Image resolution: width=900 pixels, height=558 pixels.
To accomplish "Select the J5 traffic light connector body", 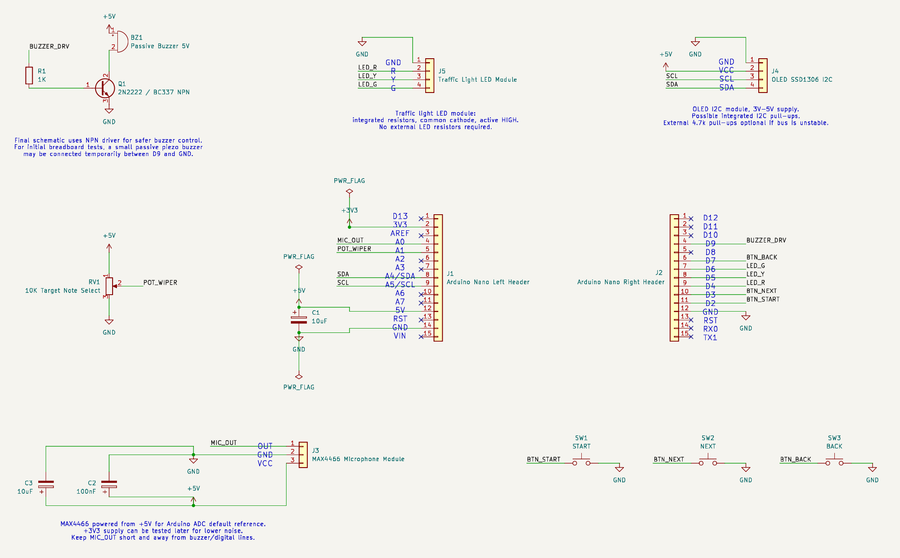I will point(430,76).
